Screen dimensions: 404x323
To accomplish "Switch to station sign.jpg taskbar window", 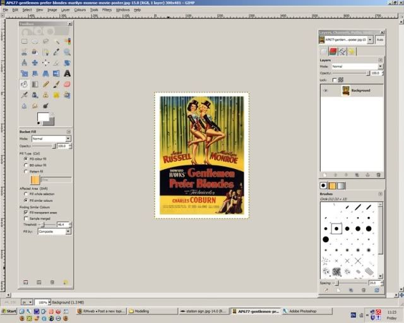I will coord(203,311).
